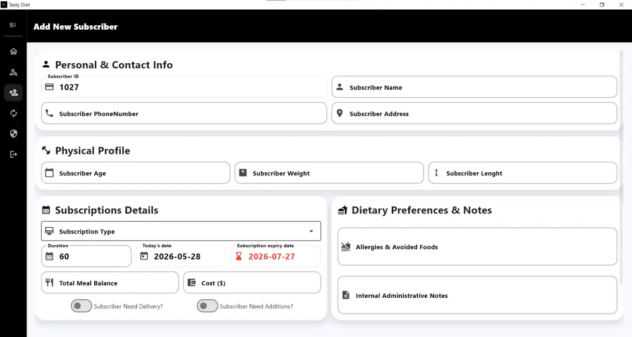Click into the Subscriber PhoneNumber field
The image size is (632, 337).
[x=184, y=113]
